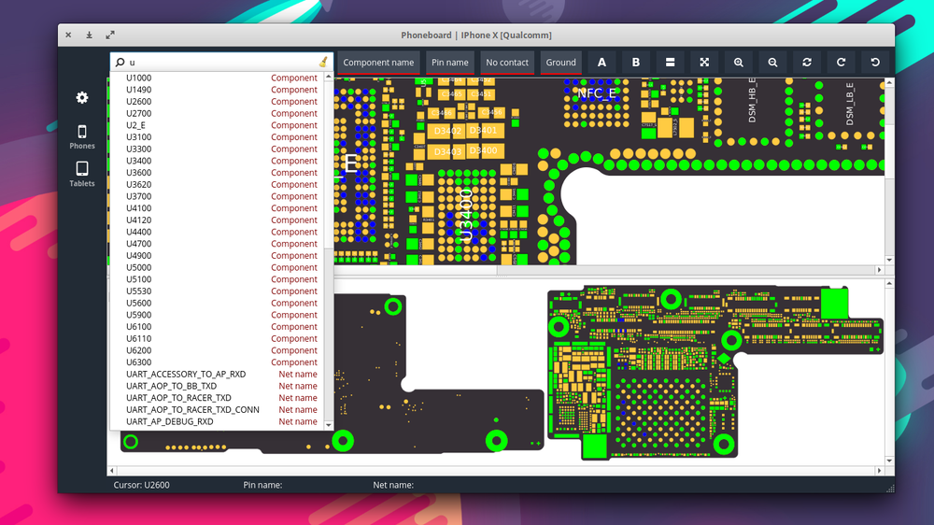Pick U6300 component in suggestion list
This screenshot has height=525, width=934.
click(139, 362)
